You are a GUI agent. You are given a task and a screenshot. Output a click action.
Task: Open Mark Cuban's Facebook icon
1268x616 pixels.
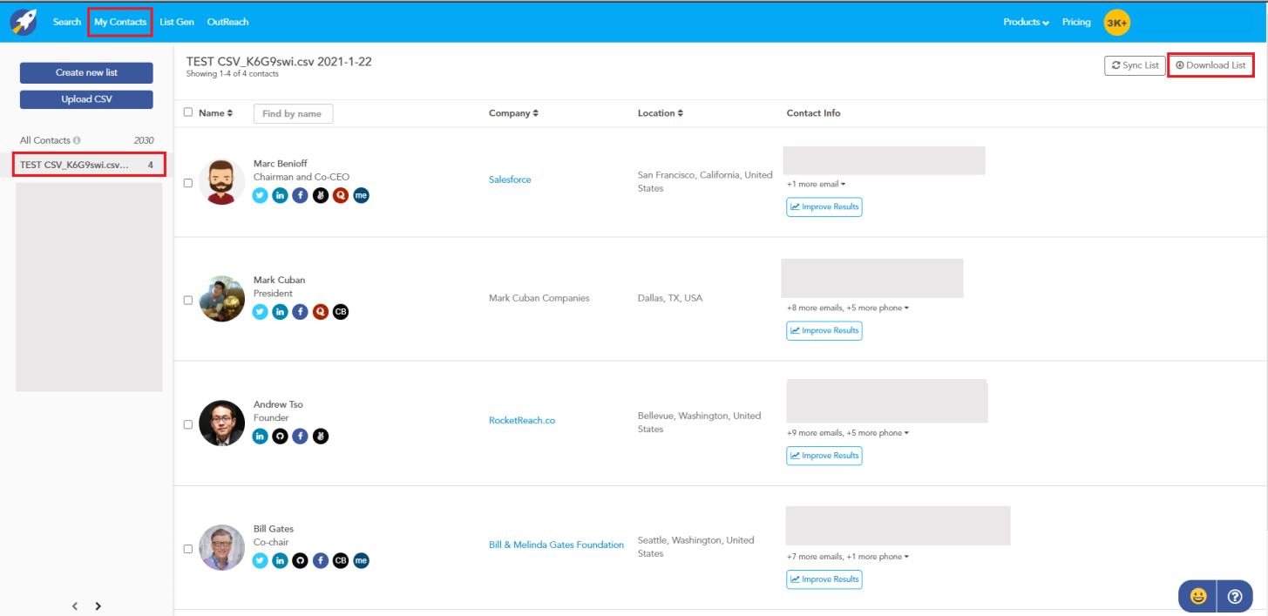(300, 311)
